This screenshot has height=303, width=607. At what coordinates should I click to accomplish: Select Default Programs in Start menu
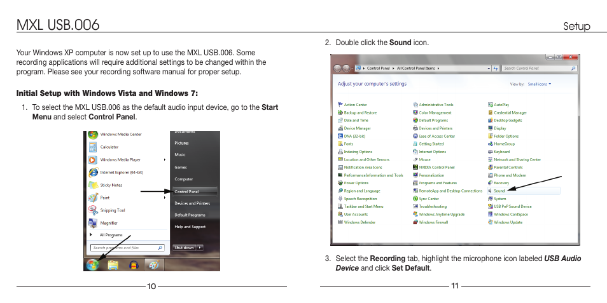click(x=190, y=215)
